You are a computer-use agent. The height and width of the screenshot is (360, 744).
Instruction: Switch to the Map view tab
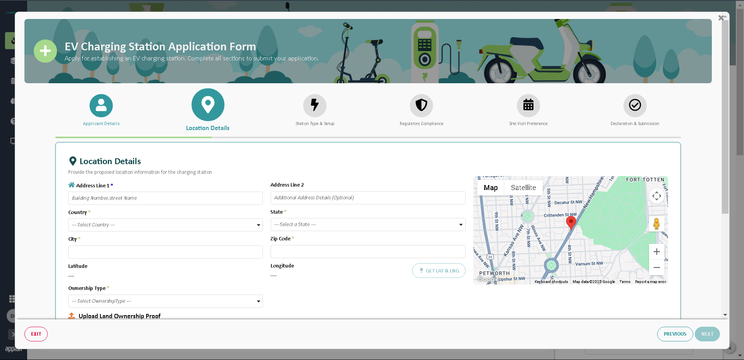point(490,188)
